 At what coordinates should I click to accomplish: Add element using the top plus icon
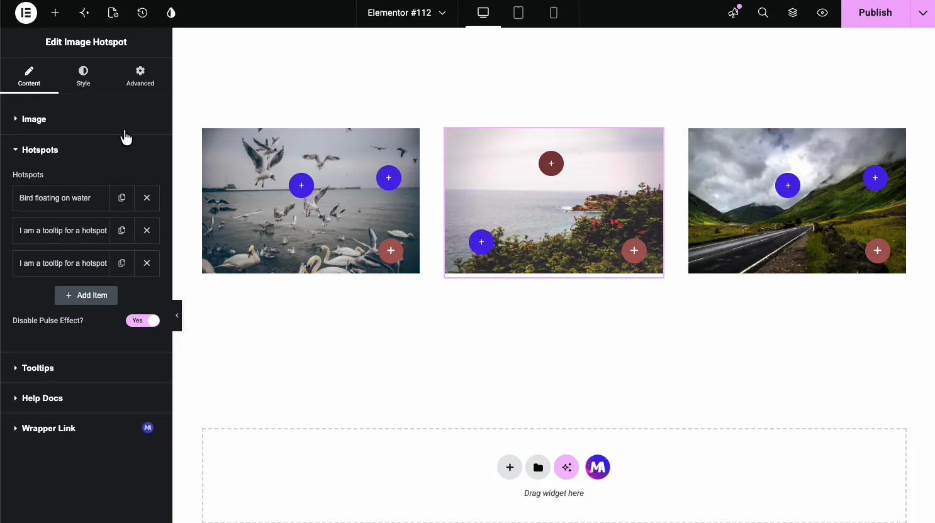click(x=55, y=13)
